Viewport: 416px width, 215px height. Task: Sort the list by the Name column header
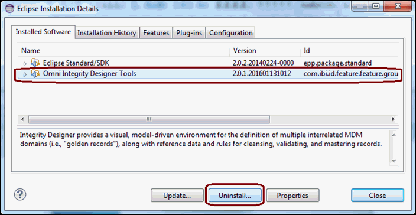tap(123, 50)
